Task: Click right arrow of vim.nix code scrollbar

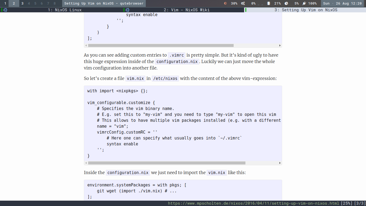Action: coord(280,163)
